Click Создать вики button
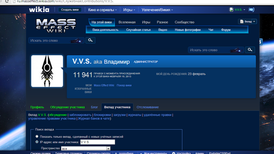274x154 pixels. coord(70,10)
